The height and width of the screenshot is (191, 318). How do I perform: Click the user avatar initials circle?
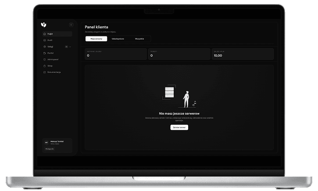tap(46, 142)
